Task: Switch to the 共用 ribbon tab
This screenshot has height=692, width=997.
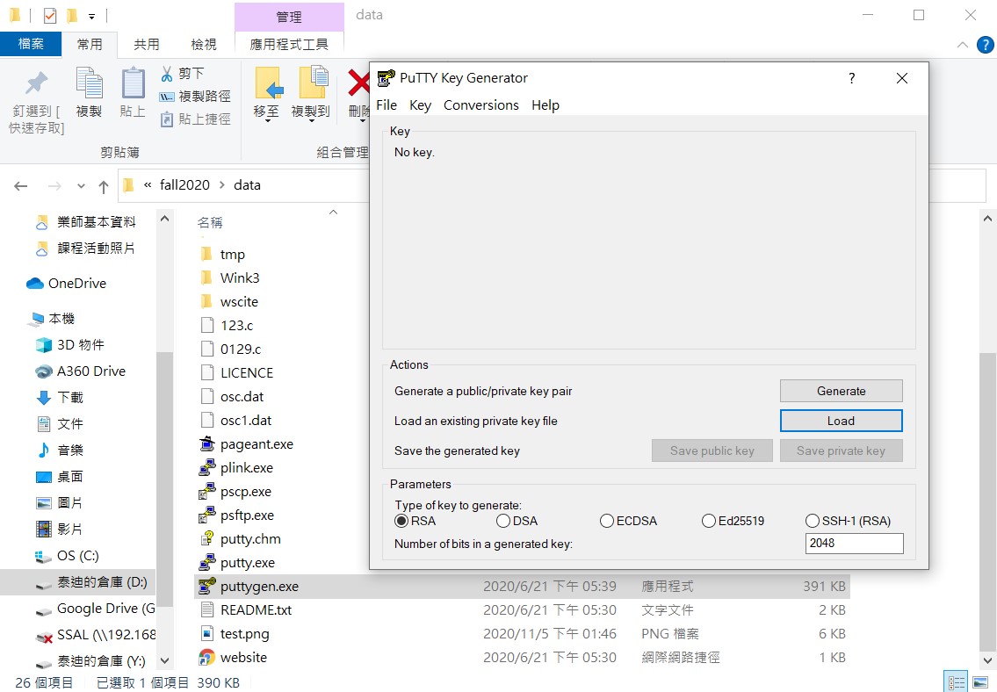Action: click(146, 44)
